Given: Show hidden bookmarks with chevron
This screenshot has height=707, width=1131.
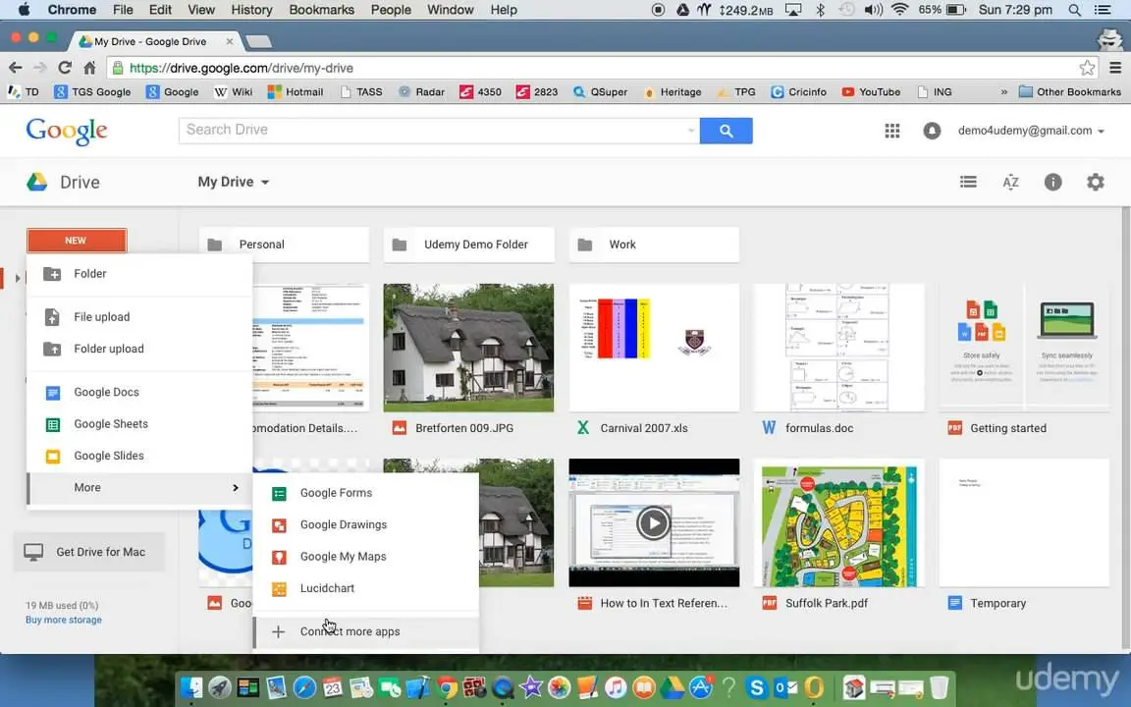Looking at the screenshot, I should (x=1003, y=92).
